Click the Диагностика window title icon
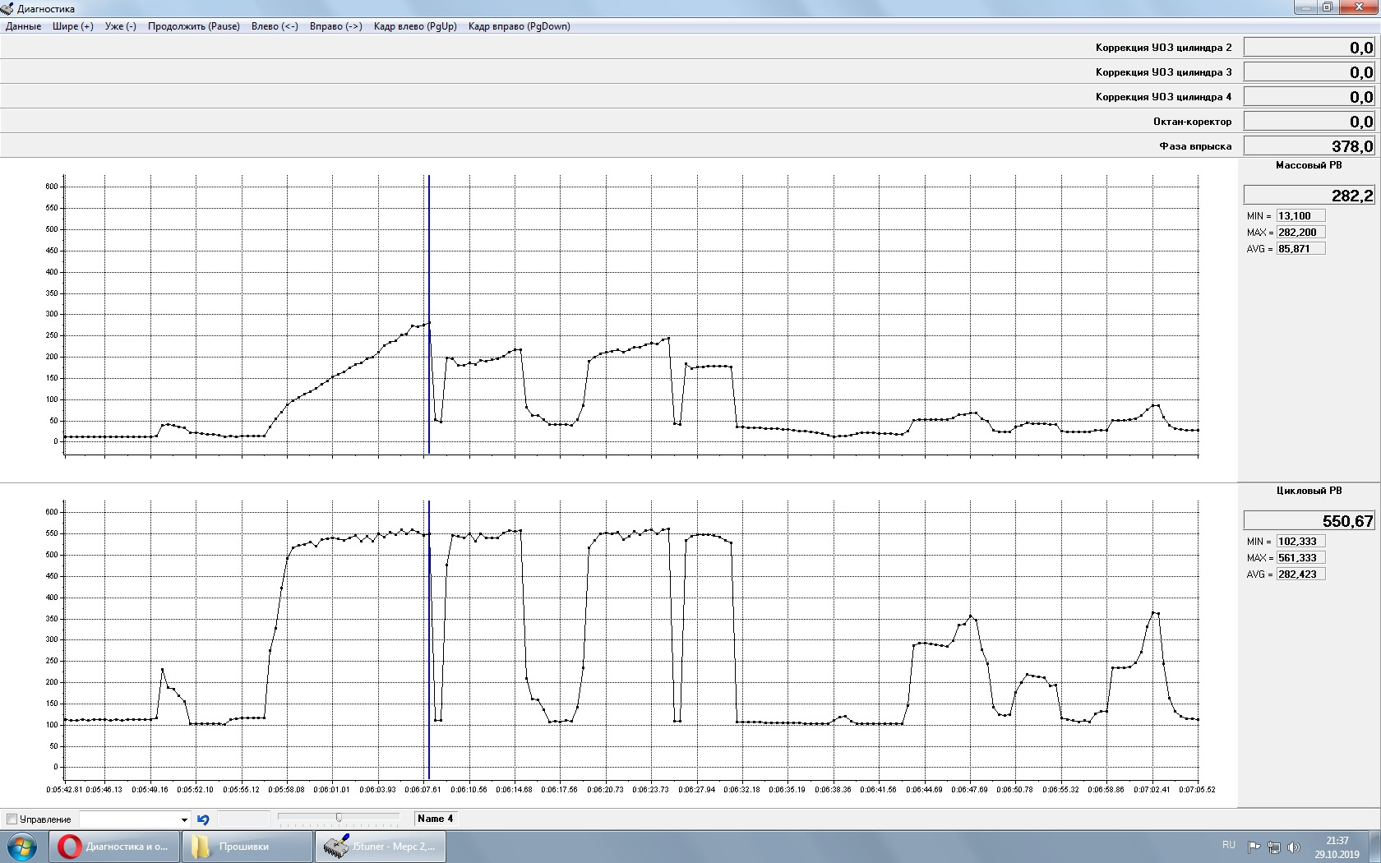The height and width of the screenshot is (863, 1381). coord(7,9)
